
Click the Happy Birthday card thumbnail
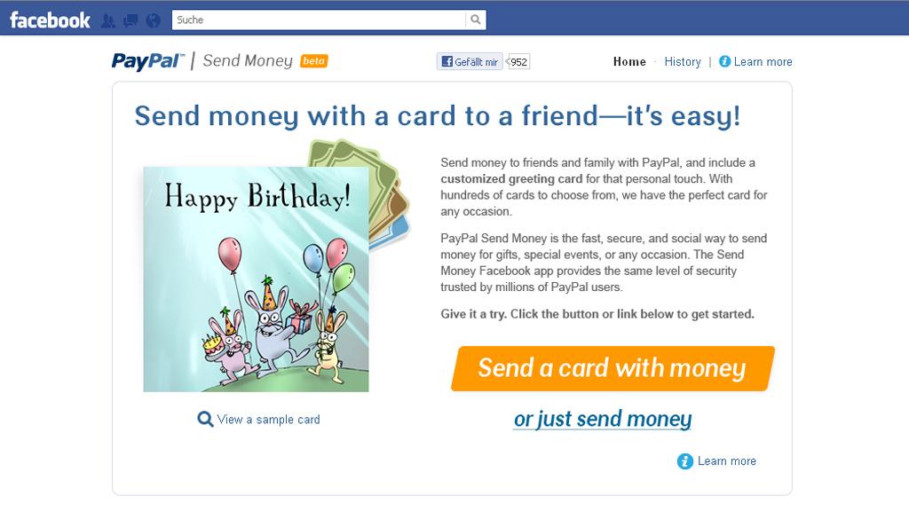256,279
